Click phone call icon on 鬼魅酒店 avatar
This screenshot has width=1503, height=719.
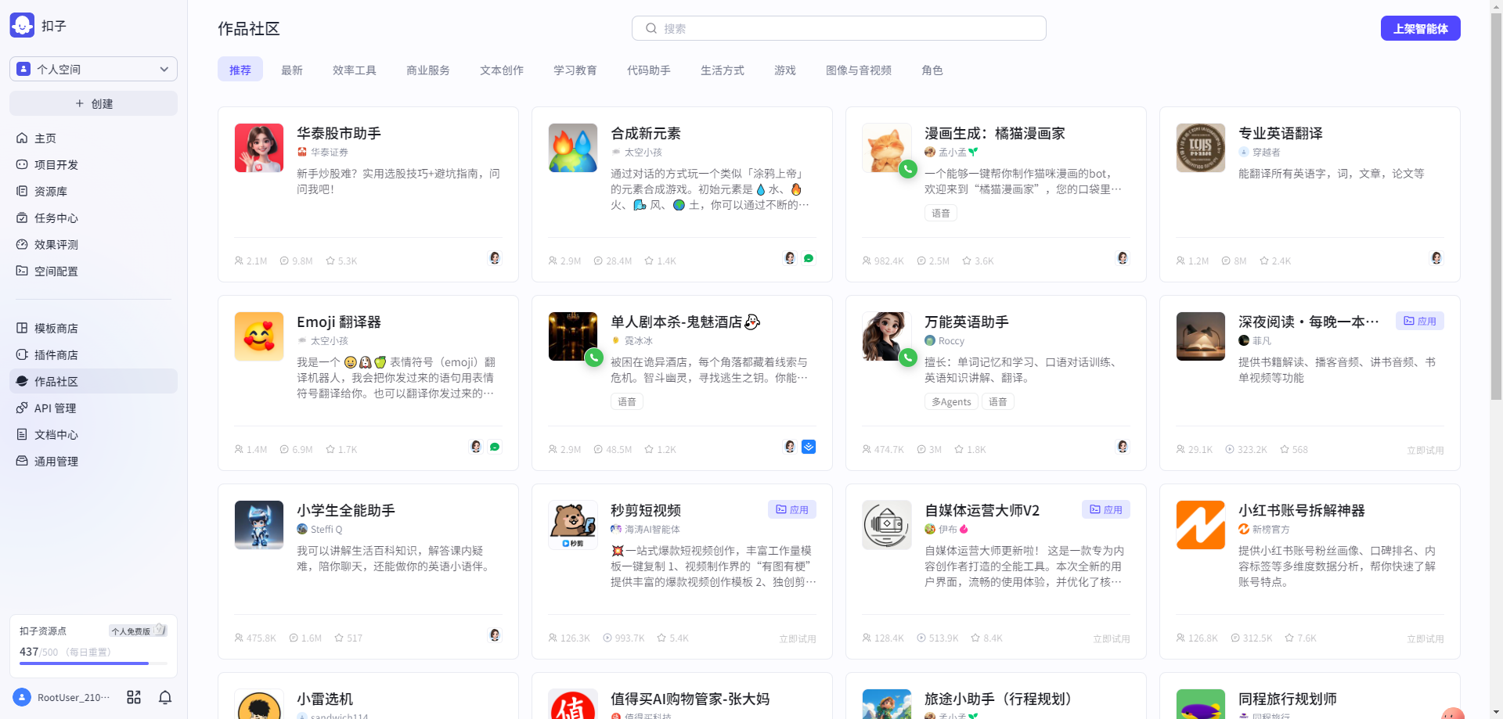point(594,358)
